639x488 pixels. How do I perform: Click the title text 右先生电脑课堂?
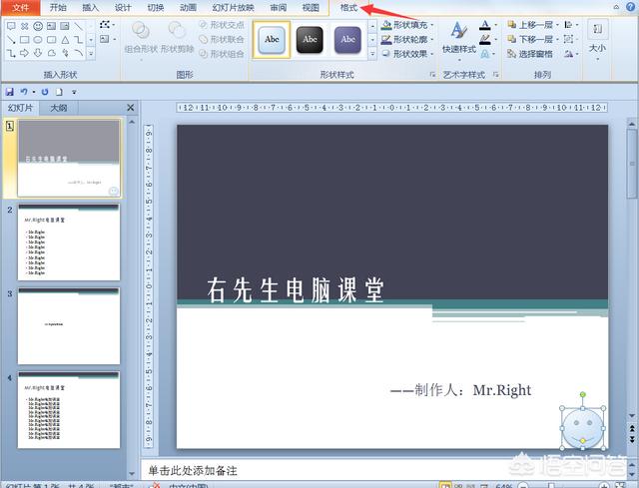point(296,290)
